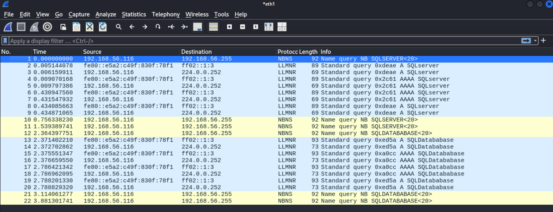Open the Wireless menu

(x=197, y=14)
